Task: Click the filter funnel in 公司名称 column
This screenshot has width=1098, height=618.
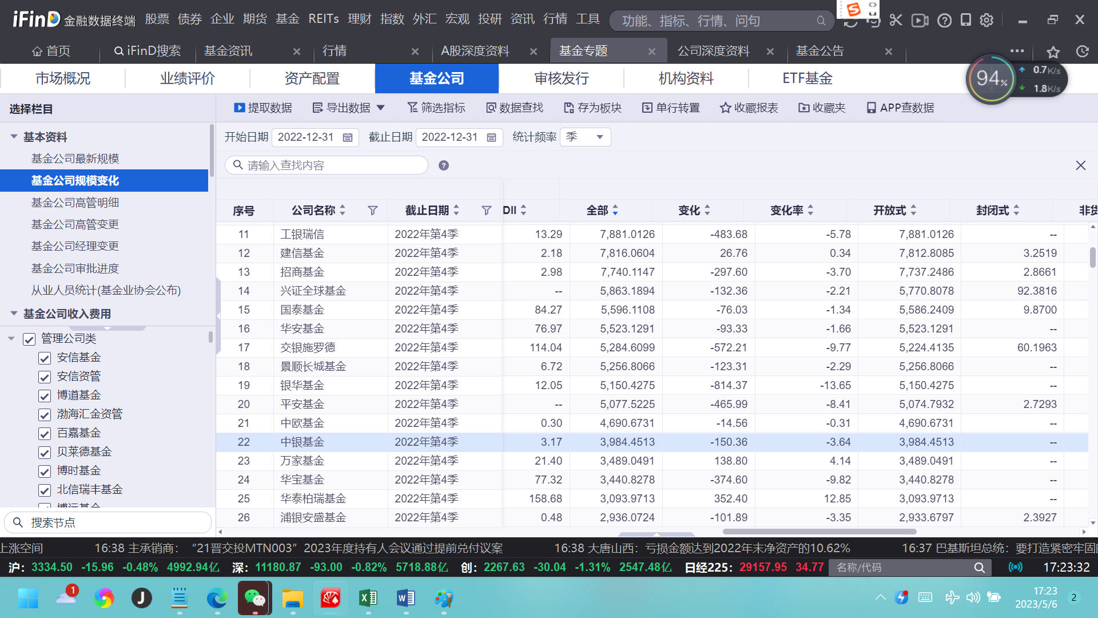Action: [372, 211]
